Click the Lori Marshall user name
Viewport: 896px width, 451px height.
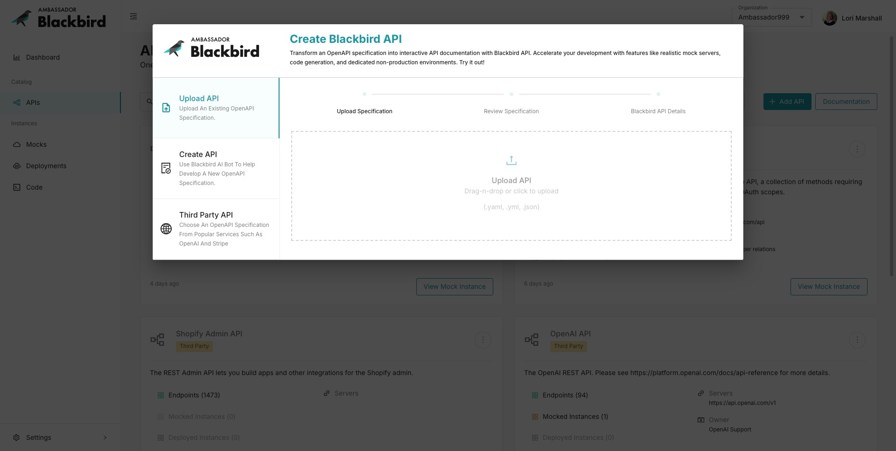(861, 18)
